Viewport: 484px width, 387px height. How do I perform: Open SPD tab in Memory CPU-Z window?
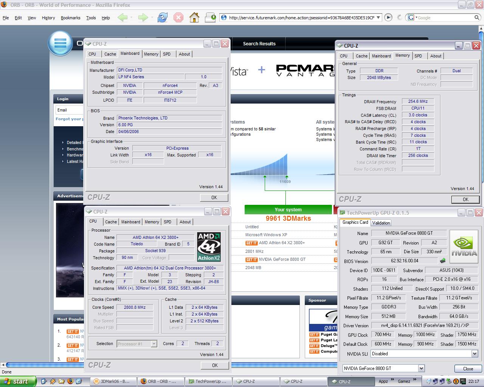418,56
